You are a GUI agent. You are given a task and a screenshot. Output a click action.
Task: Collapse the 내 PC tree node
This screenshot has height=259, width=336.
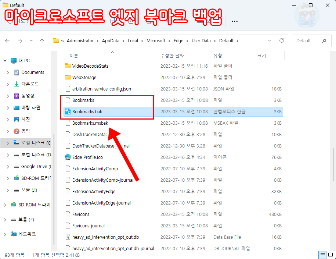point(5,61)
